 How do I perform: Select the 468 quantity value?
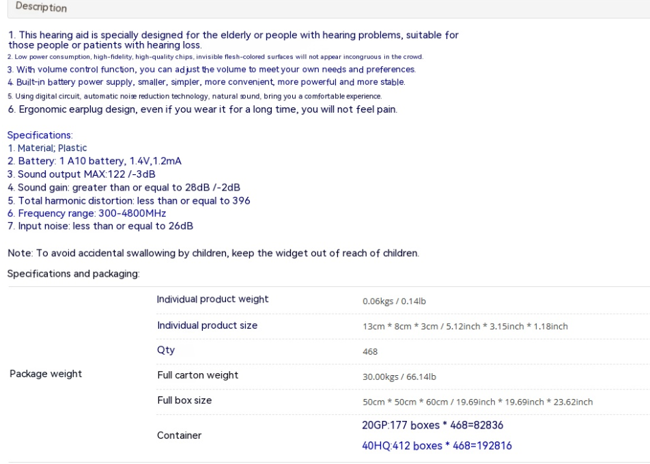point(370,352)
